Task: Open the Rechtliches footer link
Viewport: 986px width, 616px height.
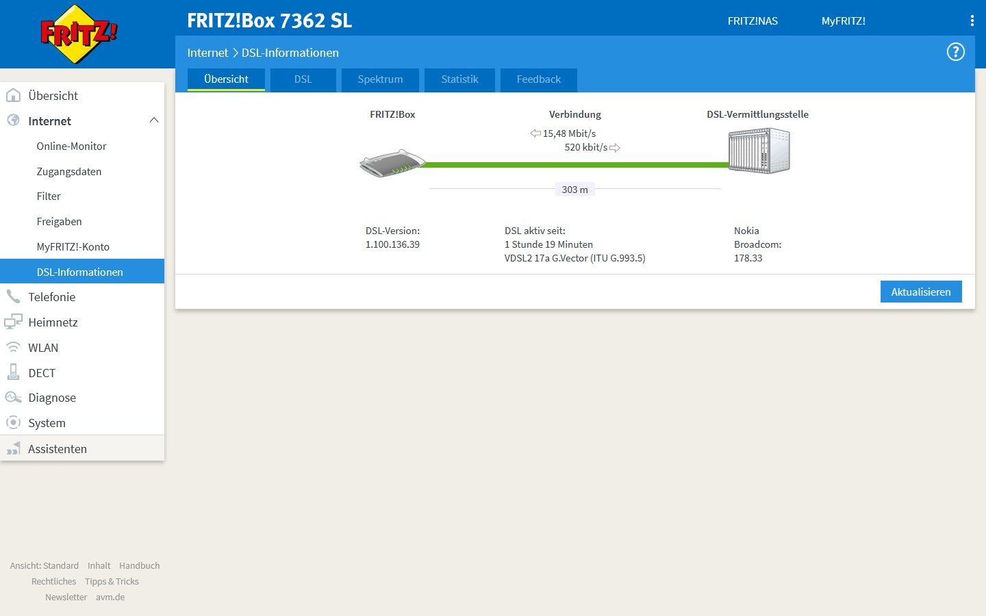Action: click(53, 581)
